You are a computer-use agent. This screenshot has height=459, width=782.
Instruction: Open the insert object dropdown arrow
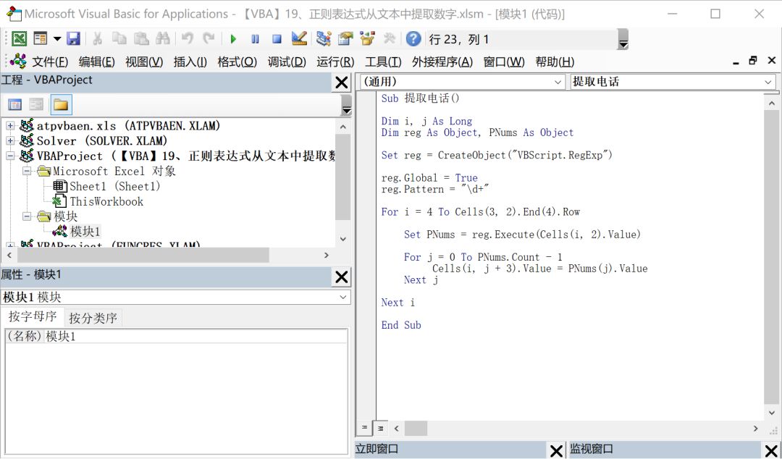coord(57,39)
